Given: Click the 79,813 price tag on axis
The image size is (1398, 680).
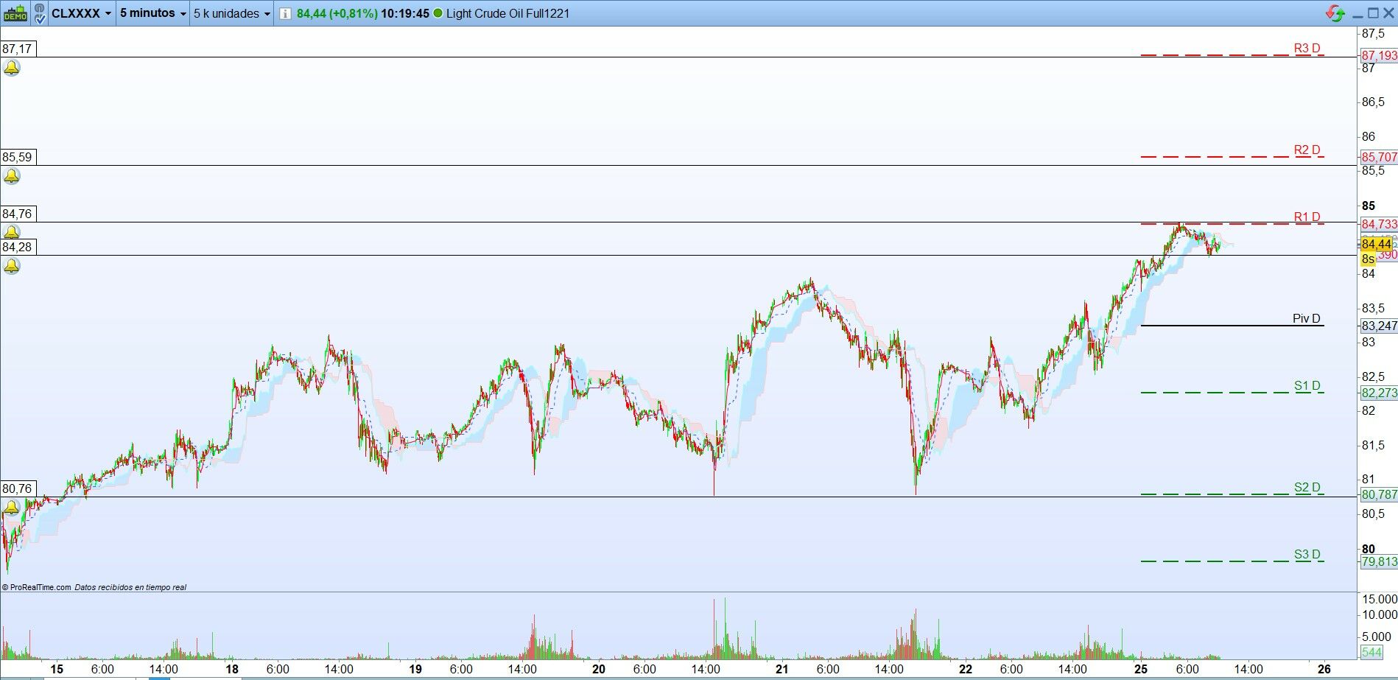Looking at the screenshot, I should coord(1378,561).
